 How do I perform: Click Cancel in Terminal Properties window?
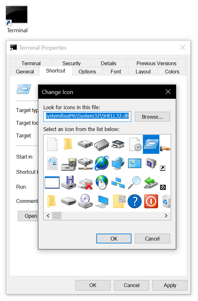(x=131, y=285)
